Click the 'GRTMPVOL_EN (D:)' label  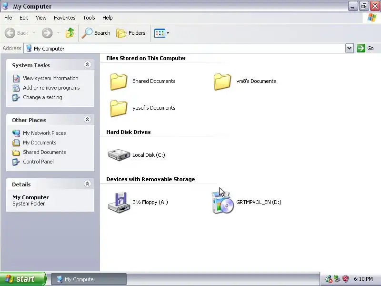[259, 202]
